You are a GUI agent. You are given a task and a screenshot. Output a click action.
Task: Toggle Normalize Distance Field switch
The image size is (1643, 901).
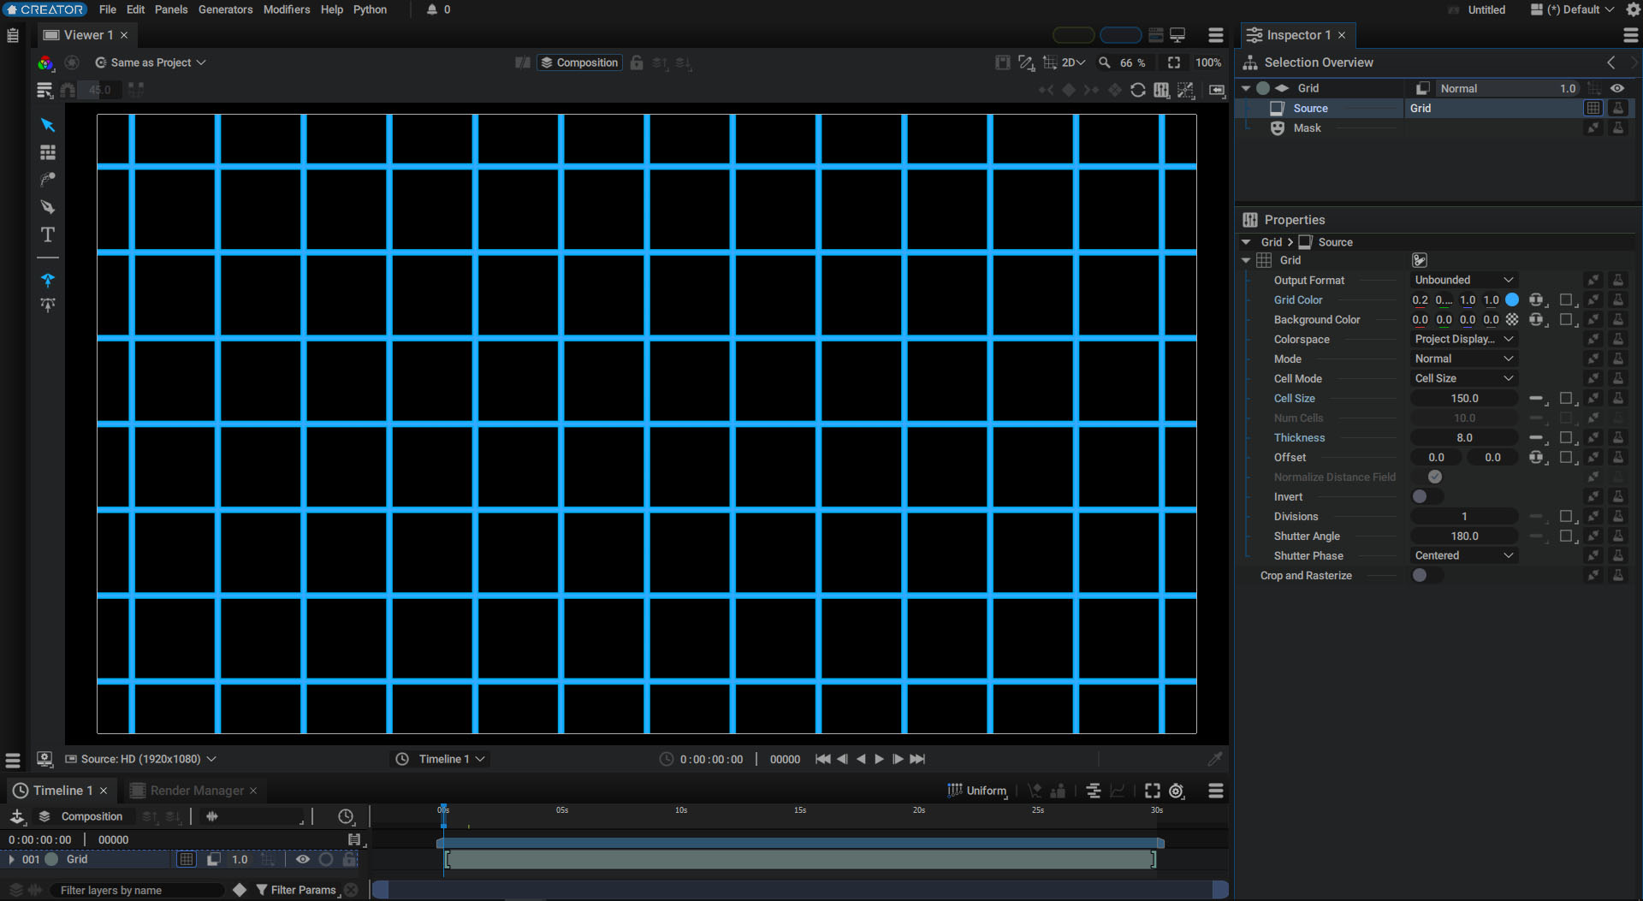1427,477
